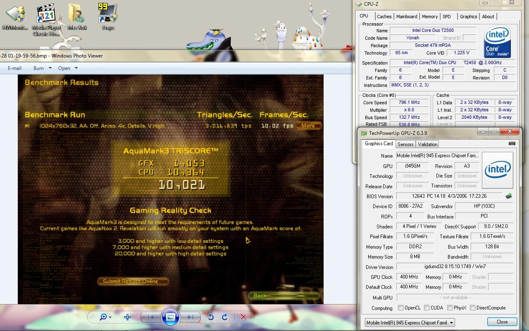The image size is (529, 331).
Task: Rotate image clockwise
Action: pos(225,317)
